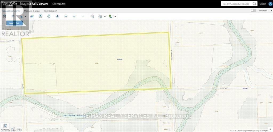Toggle the Tool Labels switch
This screenshot has width=273, height=132.
254,11
